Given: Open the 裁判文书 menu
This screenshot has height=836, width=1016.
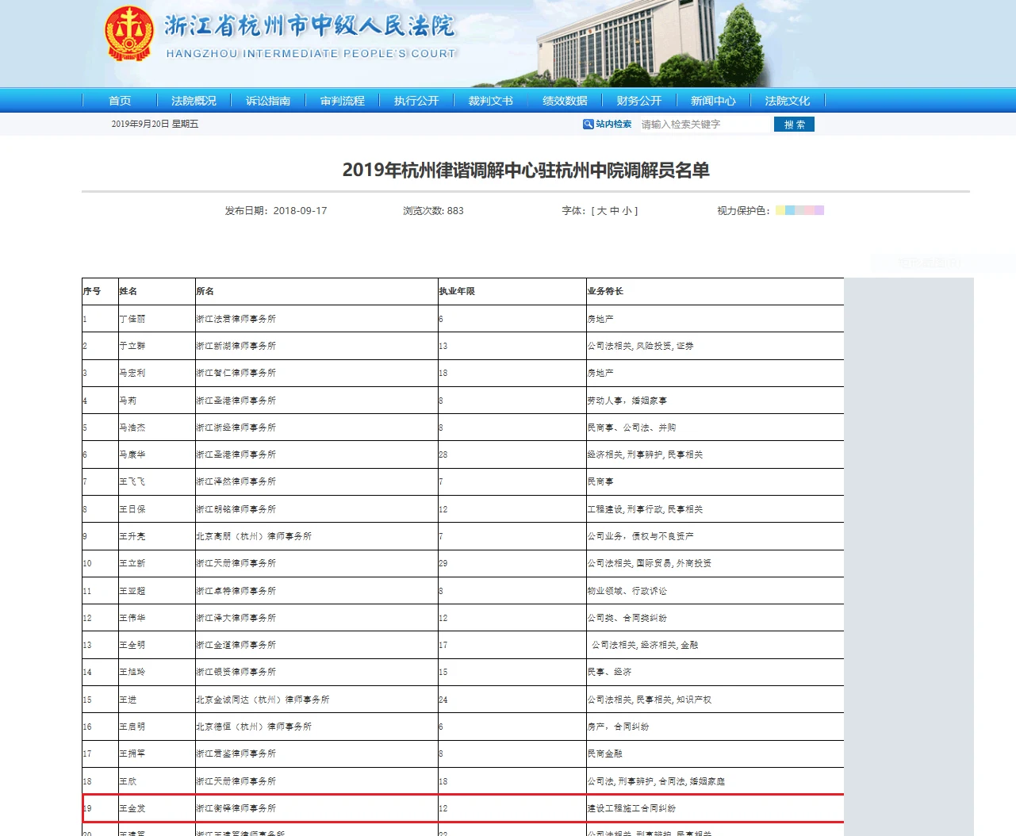Looking at the screenshot, I should (491, 101).
